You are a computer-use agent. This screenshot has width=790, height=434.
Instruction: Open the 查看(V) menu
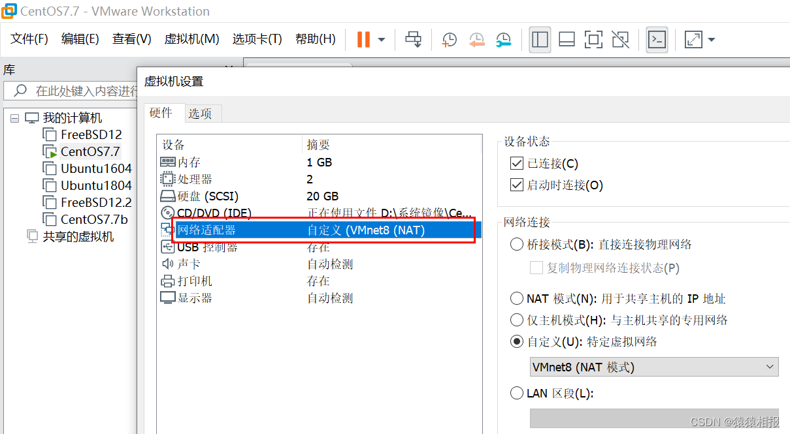tap(131, 39)
